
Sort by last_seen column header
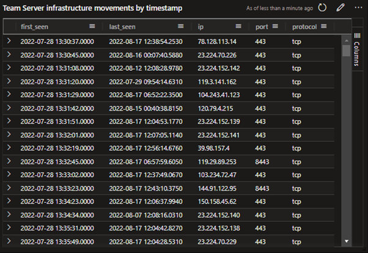click(x=122, y=27)
